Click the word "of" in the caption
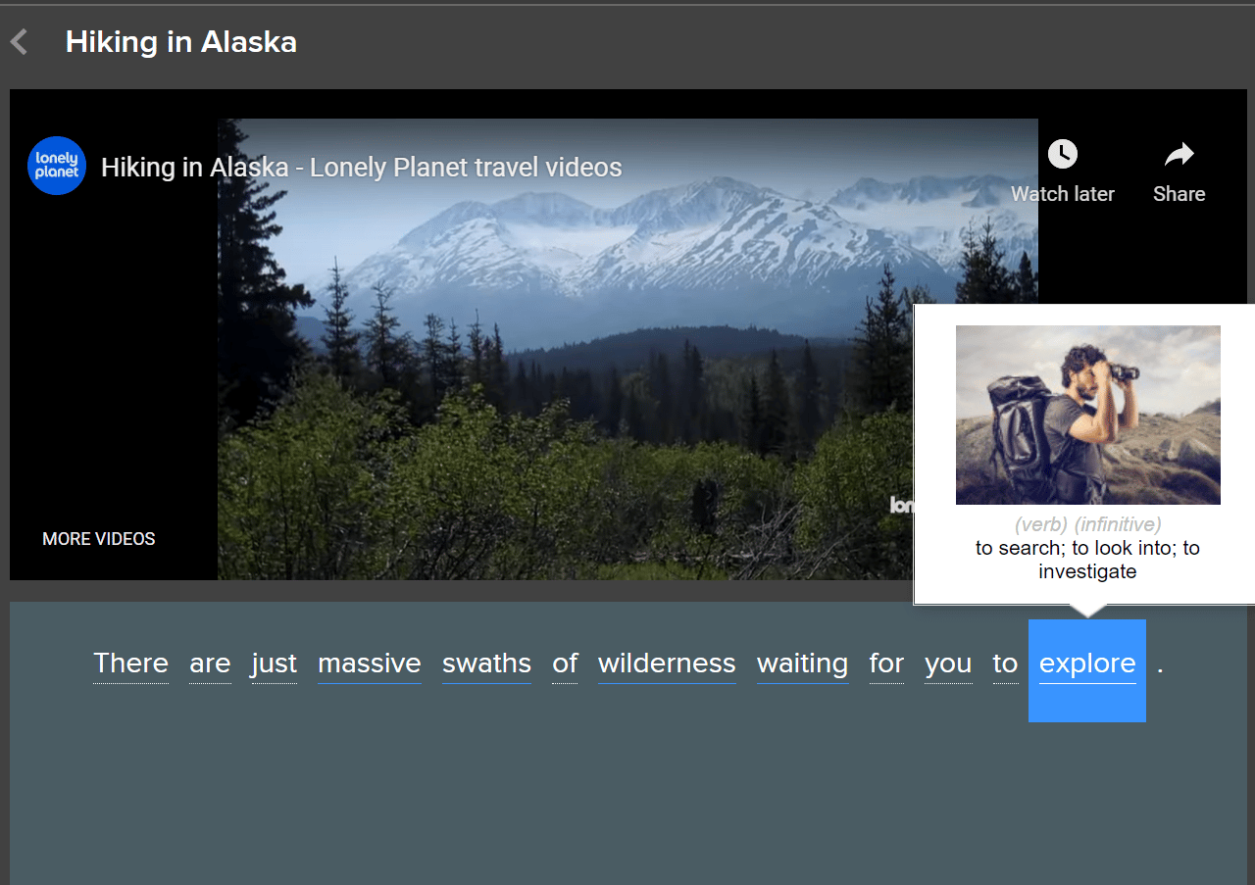Image resolution: width=1255 pixels, height=885 pixels. pos(565,664)
